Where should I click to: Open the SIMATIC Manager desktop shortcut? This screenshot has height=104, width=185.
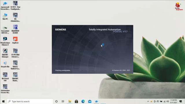pos(5,53)
